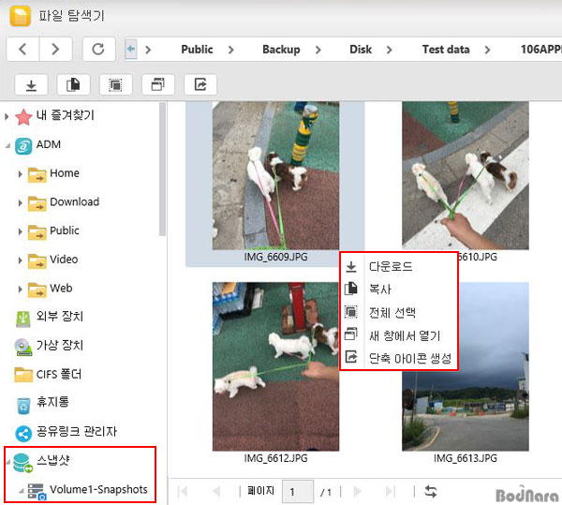Screen dimensions: 562x505
Task: Open the chevron after Disk in the breadcrumb
Action: [390, 50]
